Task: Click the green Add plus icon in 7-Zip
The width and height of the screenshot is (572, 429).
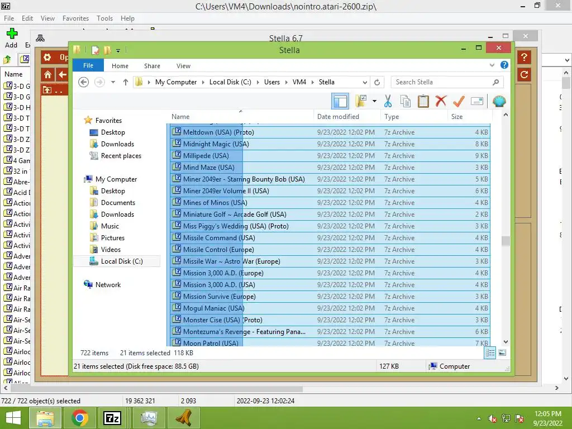Action: tap(12, 34)
